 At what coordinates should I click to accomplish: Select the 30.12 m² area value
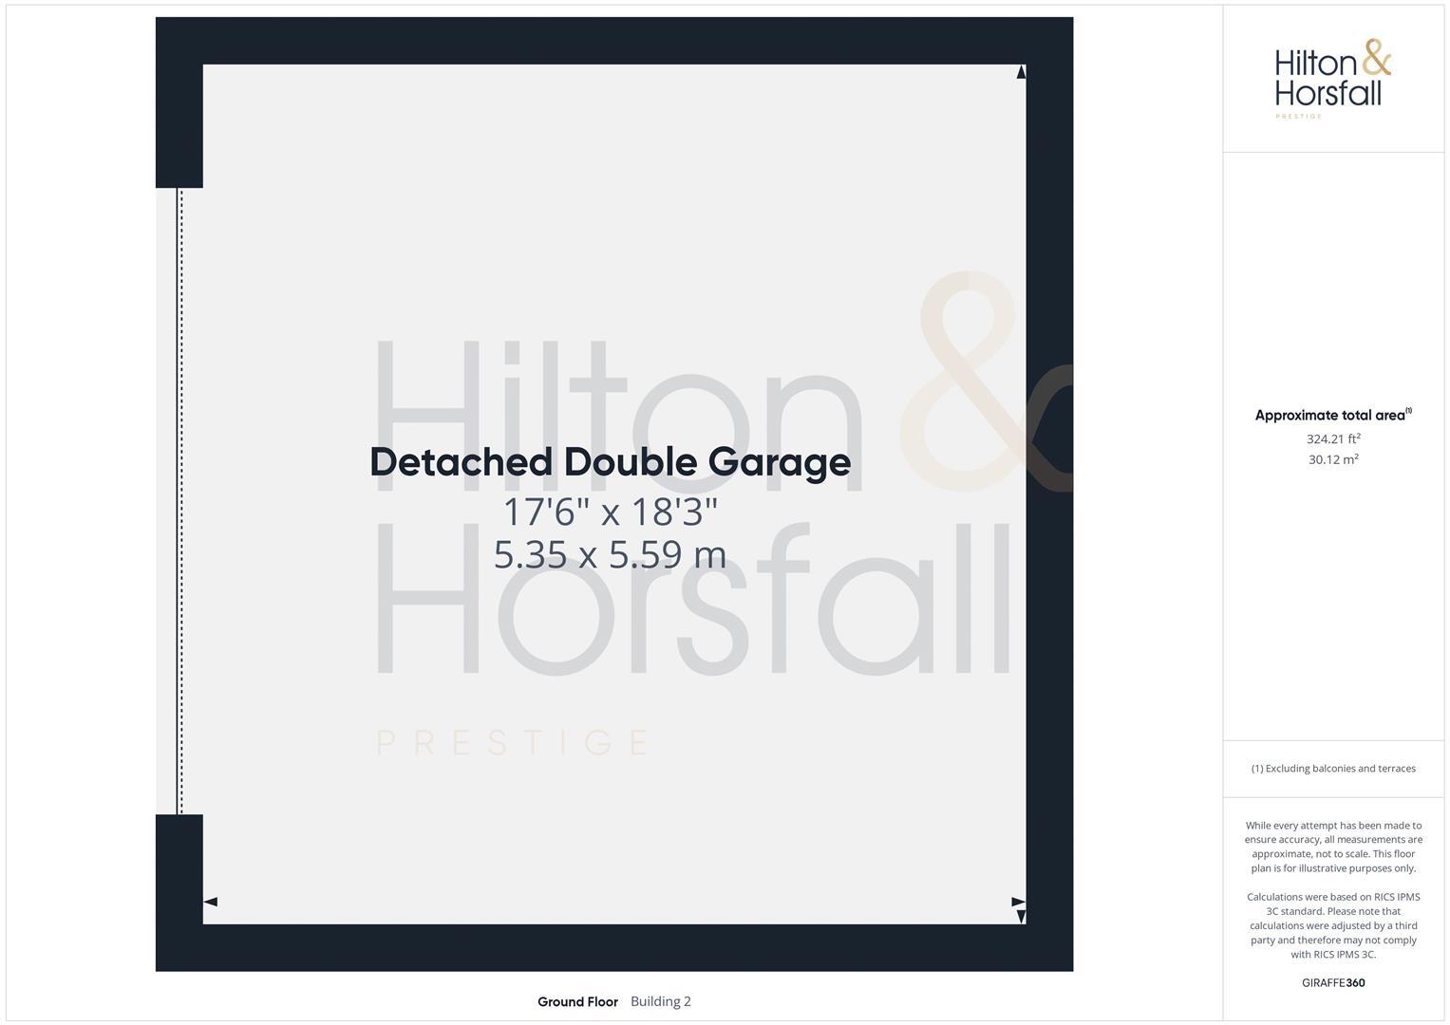(1332, 459)
